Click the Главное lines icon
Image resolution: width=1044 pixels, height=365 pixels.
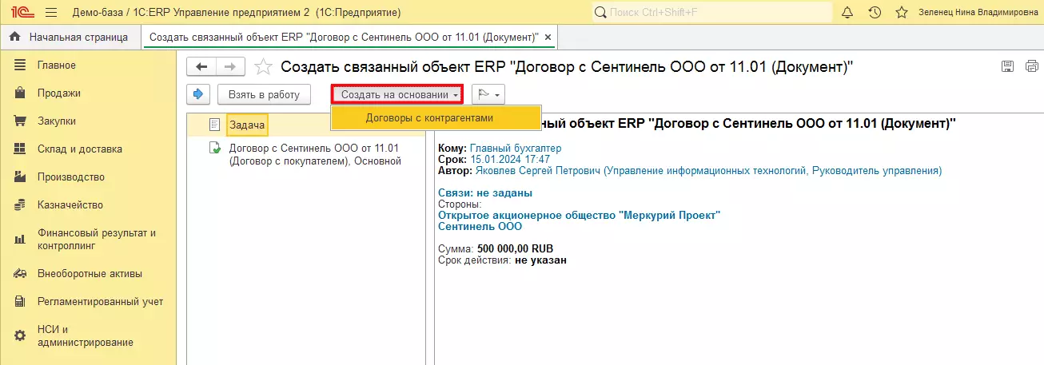point(20,65)
